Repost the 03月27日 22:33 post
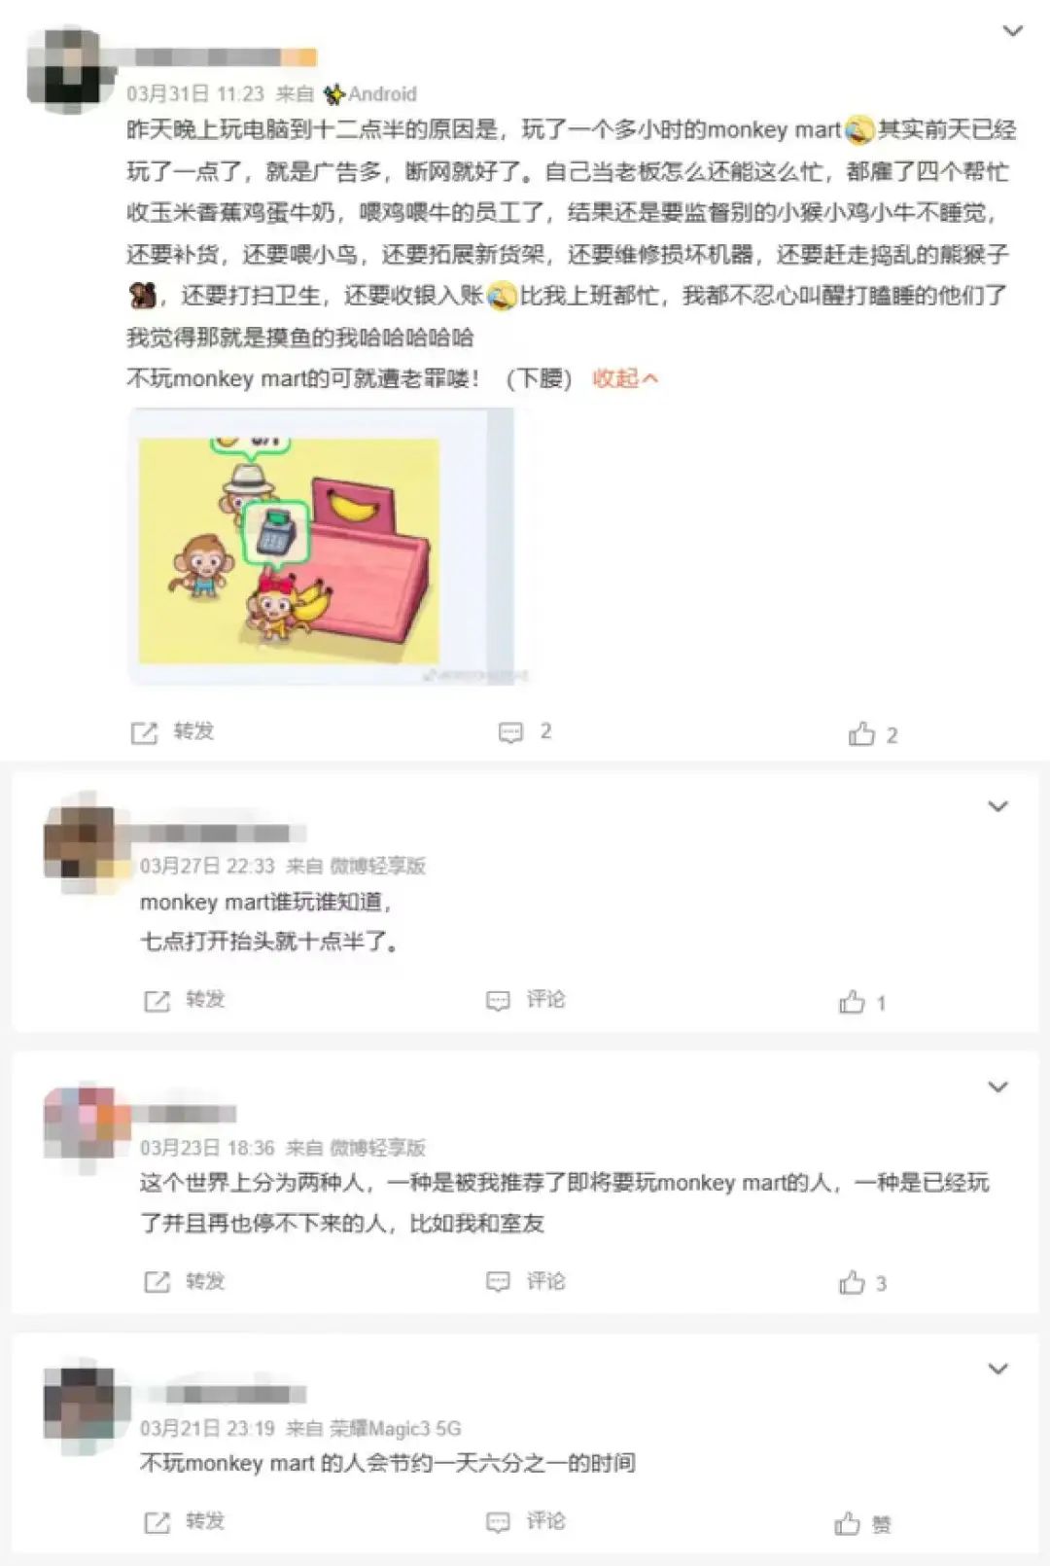 coord(184,1000)
